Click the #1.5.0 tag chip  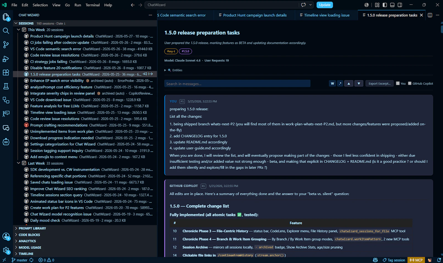pyautogui.click(x=186, y=51)
